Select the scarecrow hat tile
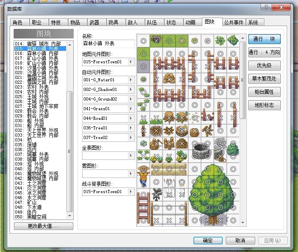Viewport: 298px width, 252px height. 143,169
